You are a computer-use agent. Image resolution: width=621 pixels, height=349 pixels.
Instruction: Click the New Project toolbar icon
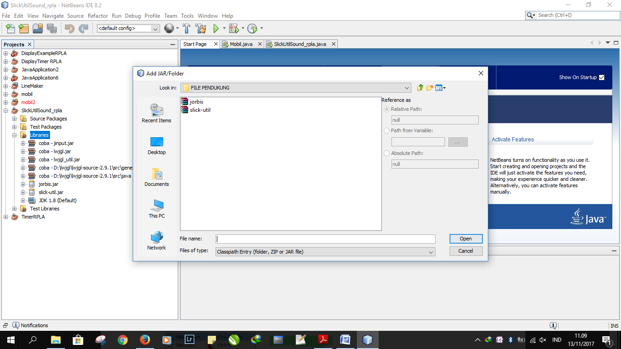coord(24,28)
